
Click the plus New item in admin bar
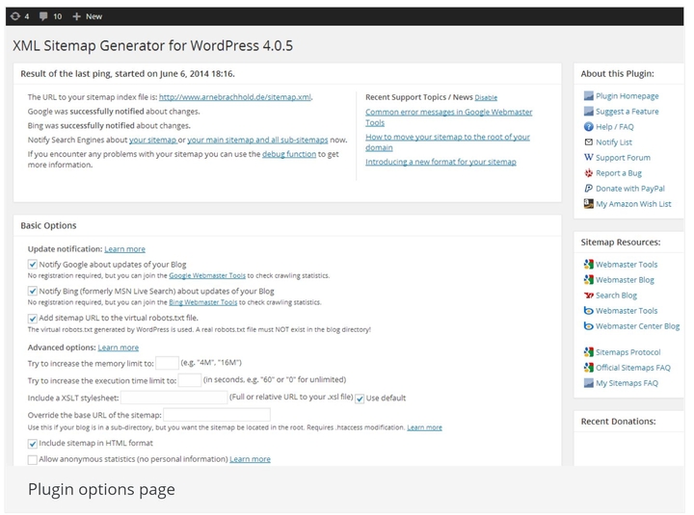(88, 16)
